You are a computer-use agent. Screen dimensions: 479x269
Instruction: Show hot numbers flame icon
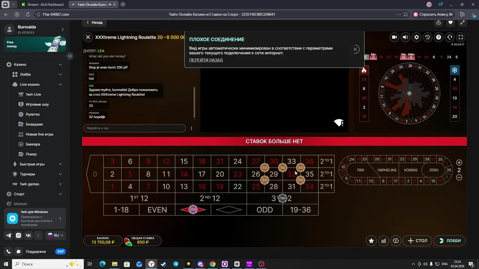coord(364,70)
